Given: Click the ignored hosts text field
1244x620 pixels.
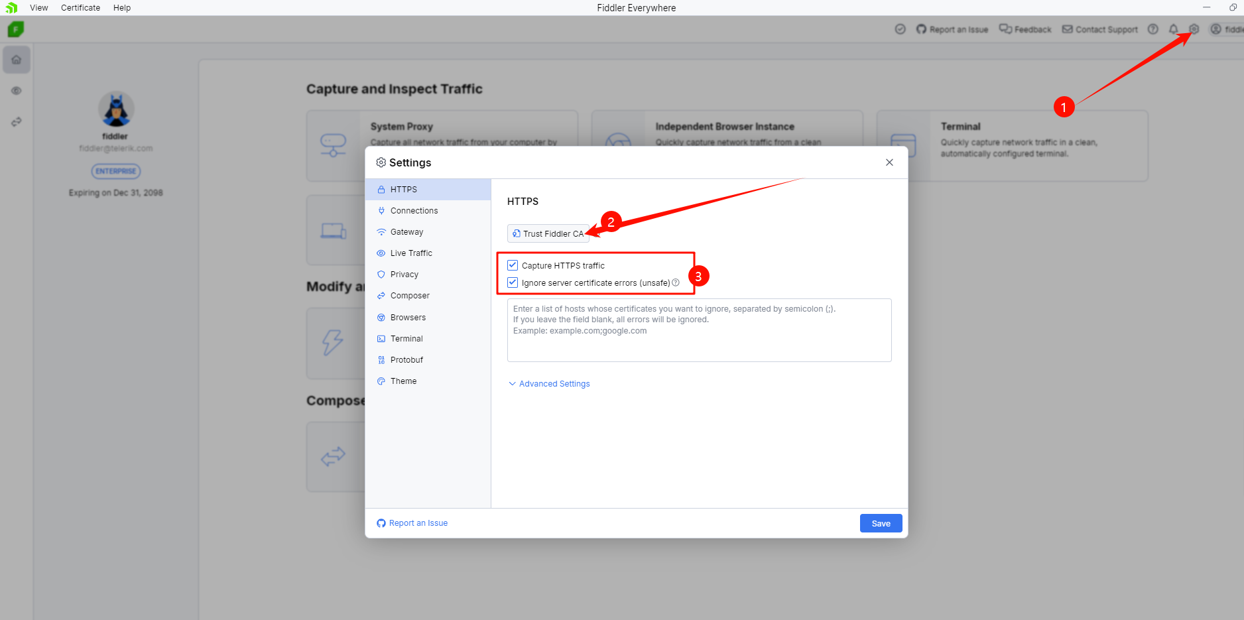Looking at the screenshot, I should coord(699,330).
